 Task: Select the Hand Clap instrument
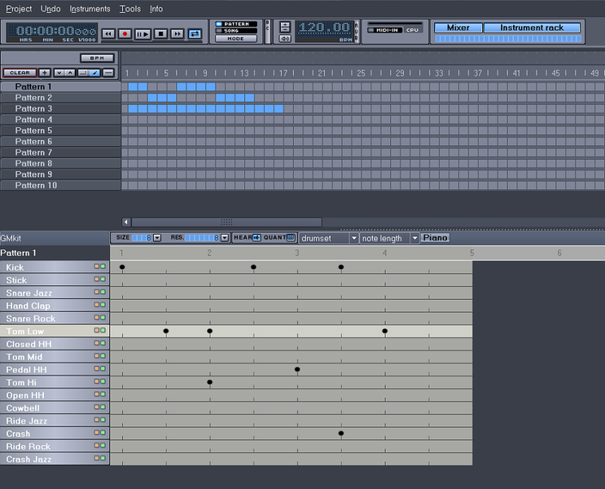[55, 306]
